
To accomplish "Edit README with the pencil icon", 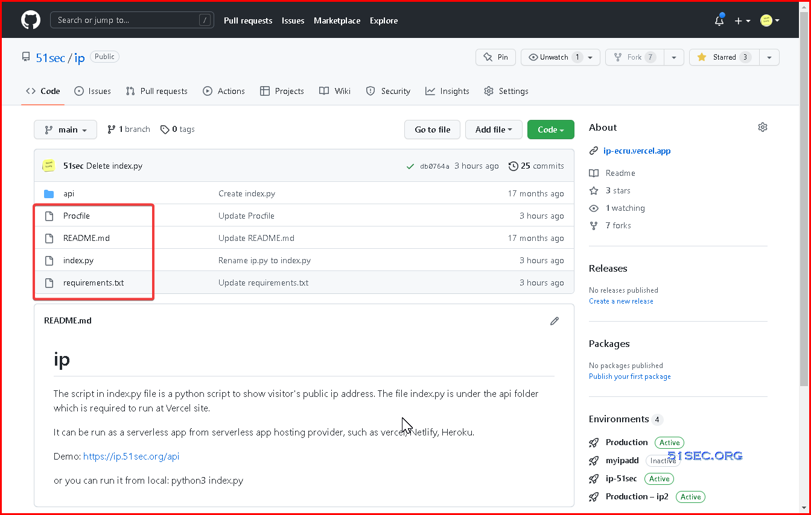I will coord(555,321).
